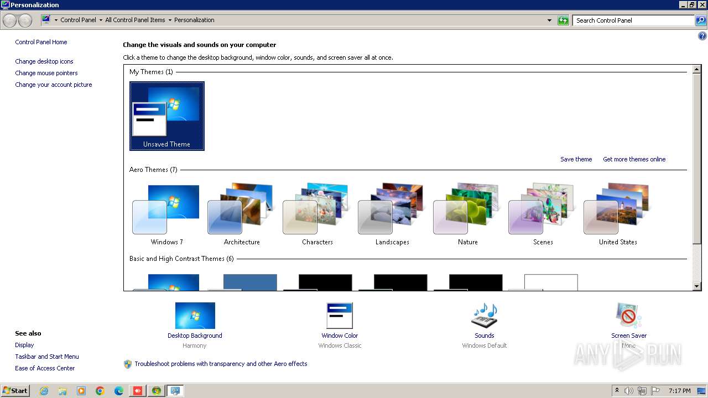Click the clock showing 7:17 PM

[x=679, y=391]
